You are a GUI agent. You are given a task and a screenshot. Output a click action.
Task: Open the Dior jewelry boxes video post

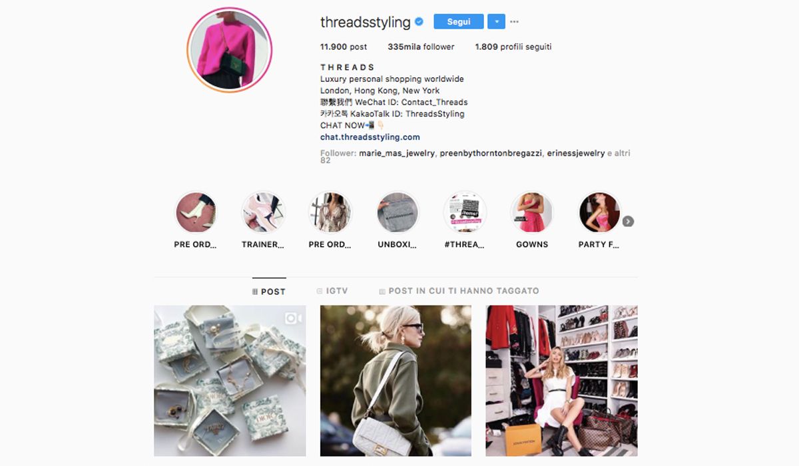coord(230,381)
